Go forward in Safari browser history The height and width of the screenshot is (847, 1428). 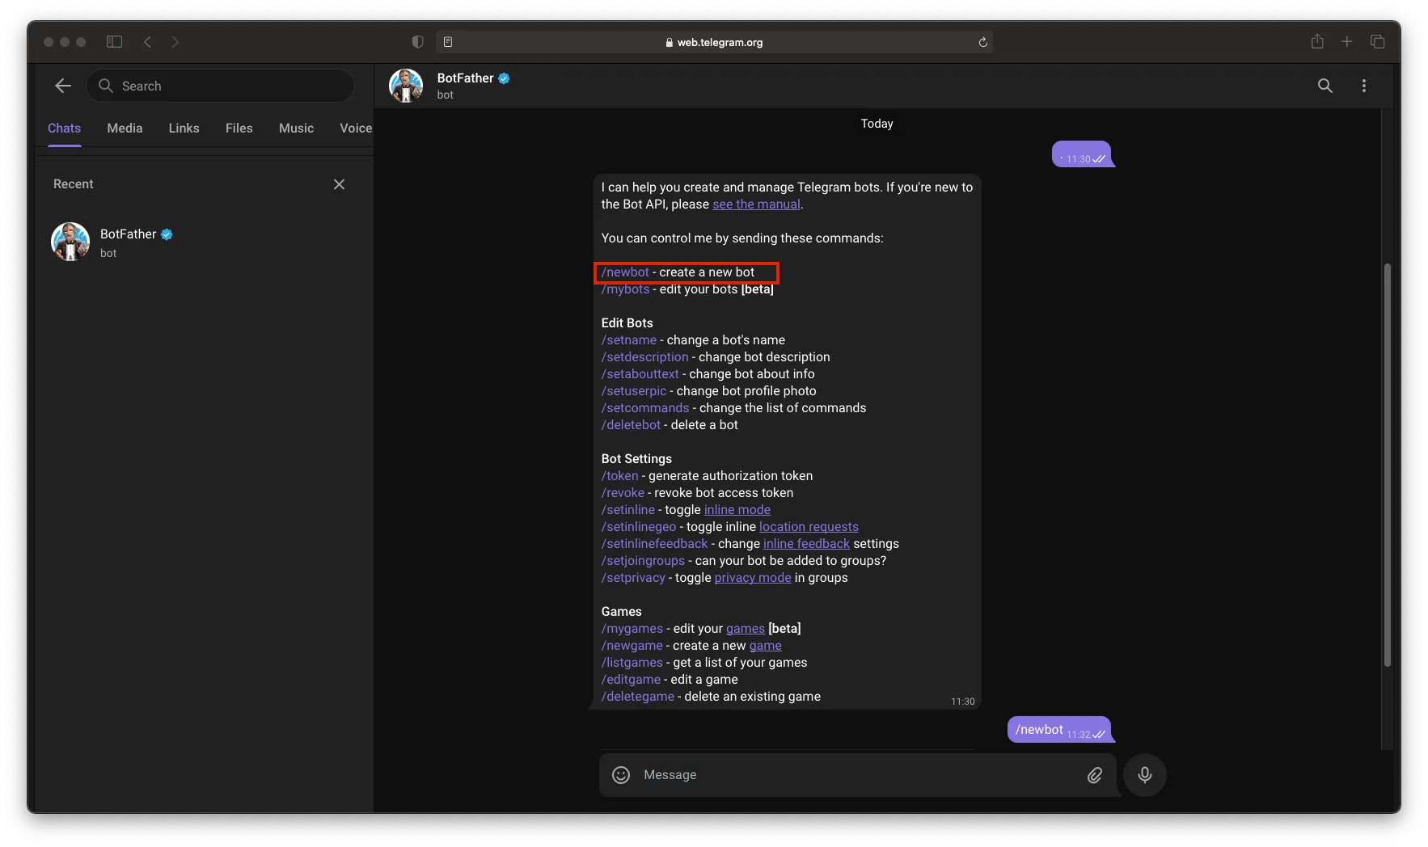pos(175,42)
